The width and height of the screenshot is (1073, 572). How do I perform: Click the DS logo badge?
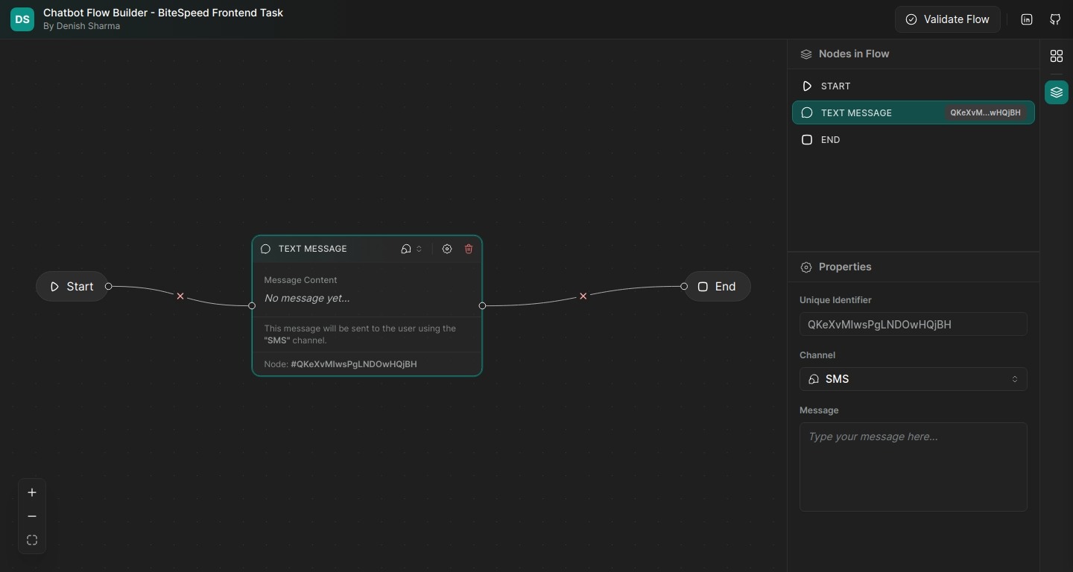click(x=22, y=19)
